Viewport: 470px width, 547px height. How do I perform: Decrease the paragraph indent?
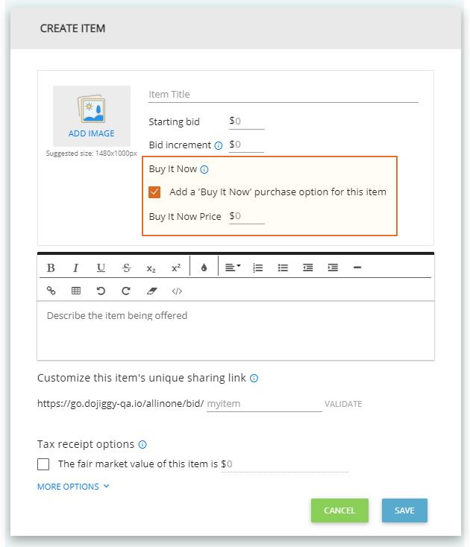(x=307, y=268)
